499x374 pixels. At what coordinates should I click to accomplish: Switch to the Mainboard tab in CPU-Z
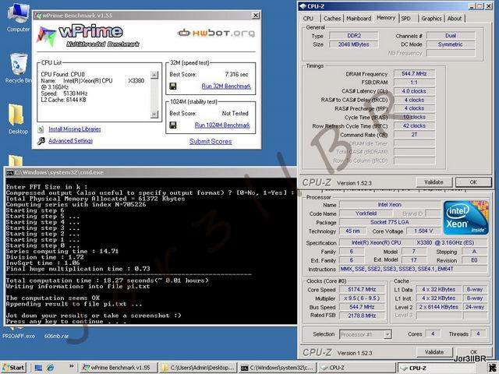tap(359, 19)
